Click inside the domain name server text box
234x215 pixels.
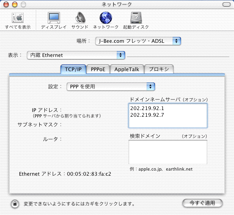click(x=168, y=116)
